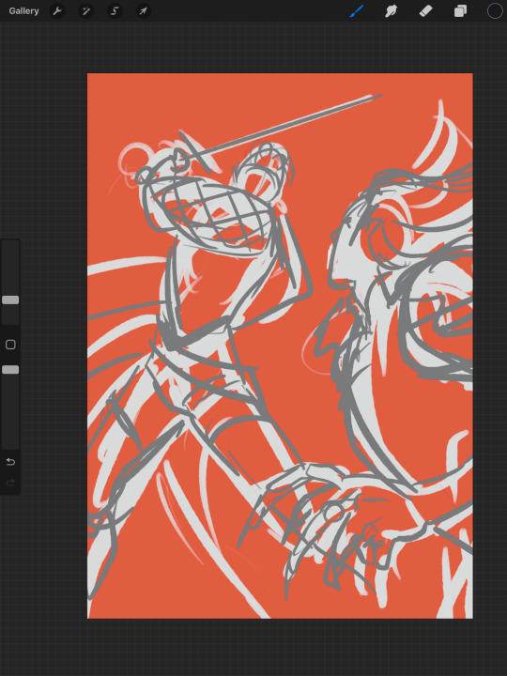Image resolution: width=507 pixels, height=676 pixels.
Task: Open the Adjustments magic wand menu
Action: (x=85, y=10)
